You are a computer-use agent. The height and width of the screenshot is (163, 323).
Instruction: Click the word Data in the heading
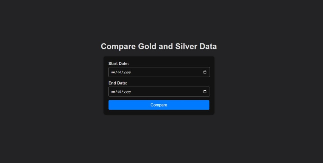(x=208, y=46)
